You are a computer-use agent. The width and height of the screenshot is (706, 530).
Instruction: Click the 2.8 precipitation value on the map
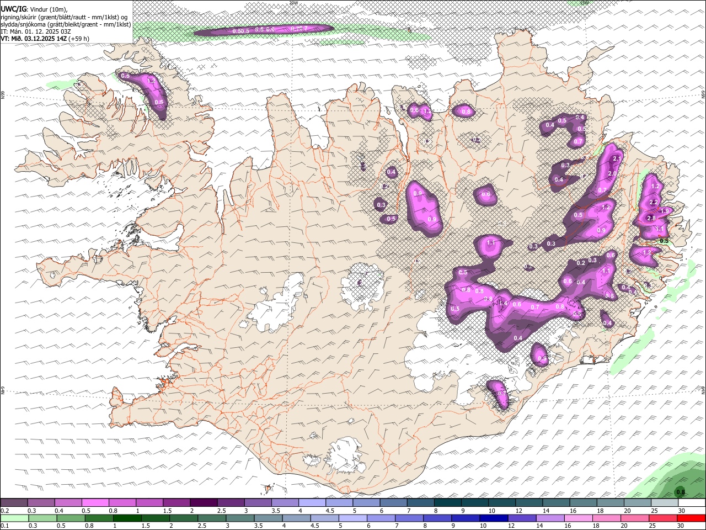click(x=651, y=218)
